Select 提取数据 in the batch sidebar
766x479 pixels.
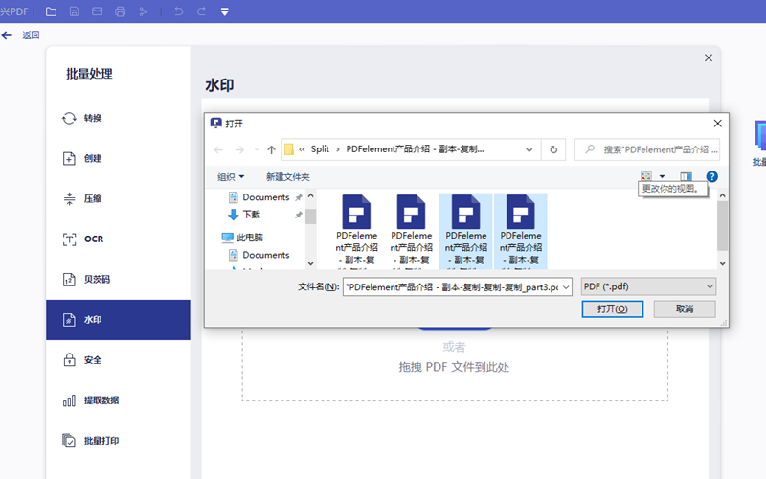(101, 400)
